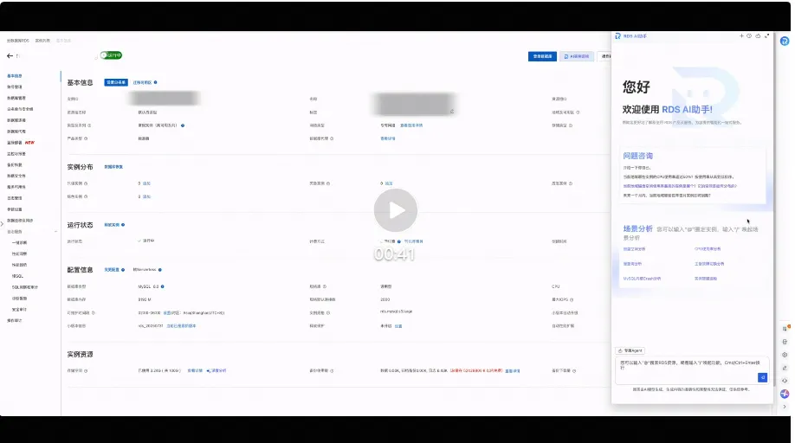Image resolution: width=795 pixels, height=443 pixels.
Task: Click the info icon beside 运行状态 header link
Action: 123,225
